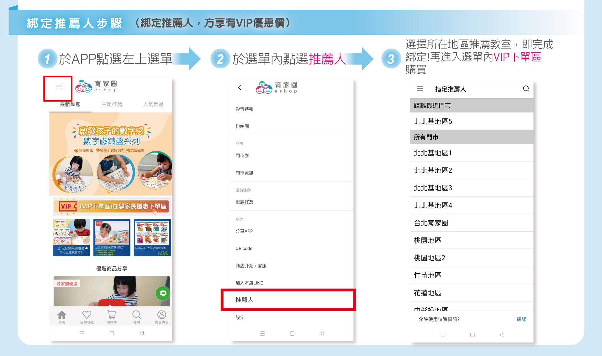Screen dimensions: 602x356
Task: Choose 北北基地區2 from store list
Action: click(x=472, y=170)
